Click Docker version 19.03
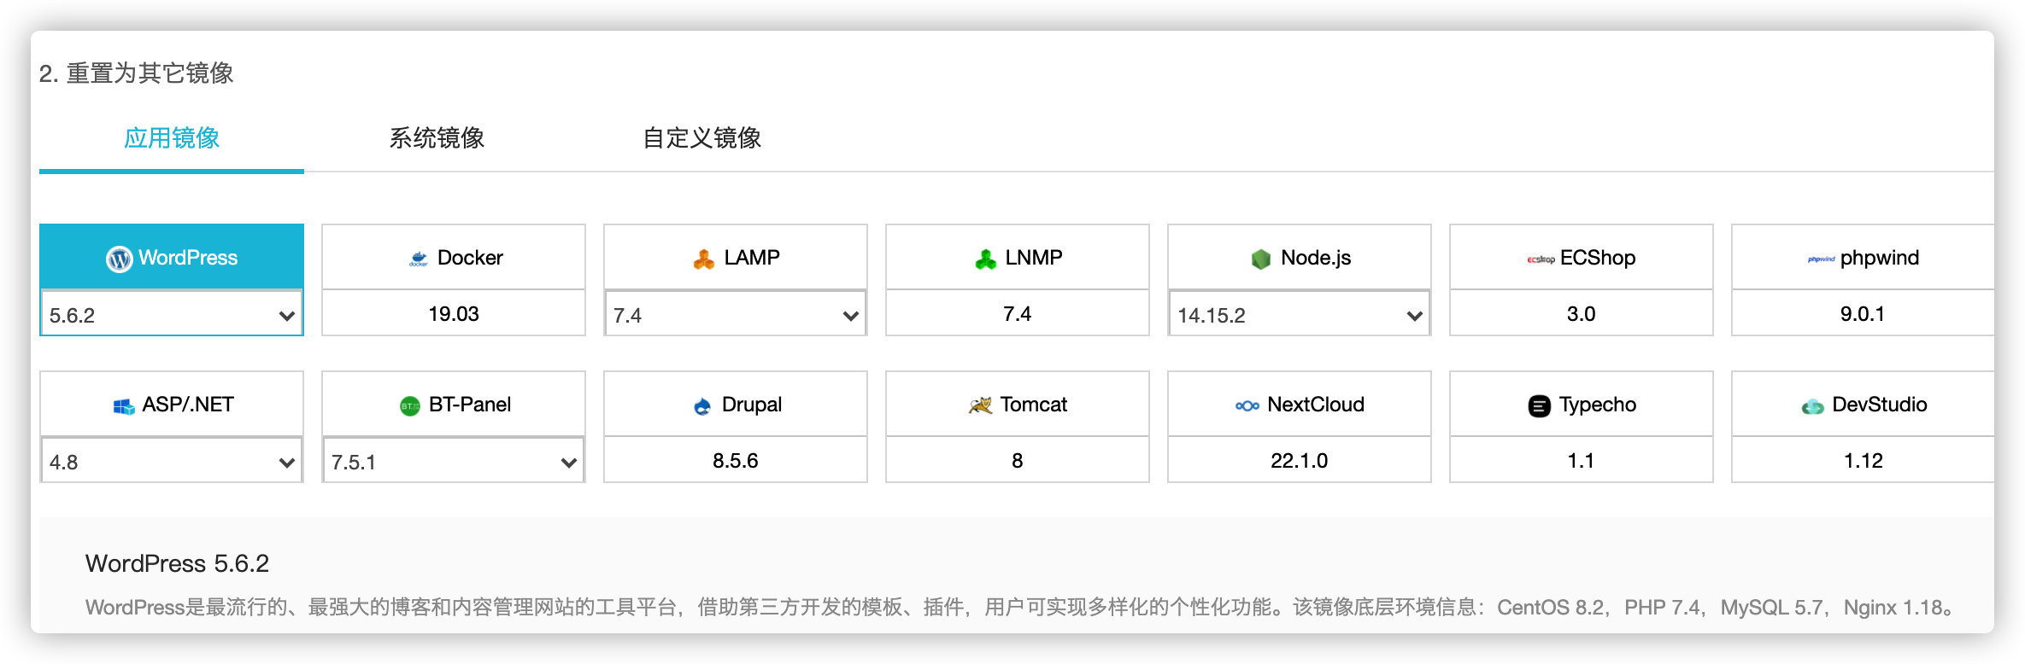 tap(454, 314)
